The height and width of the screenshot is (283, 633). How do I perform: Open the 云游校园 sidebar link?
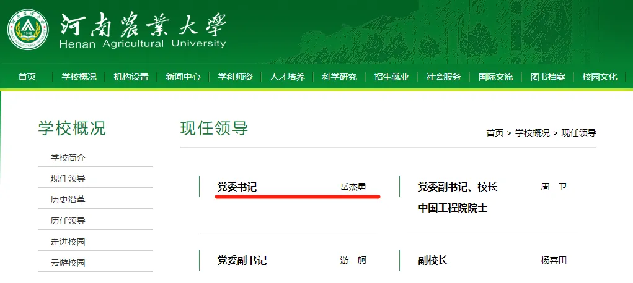(68, 263)
